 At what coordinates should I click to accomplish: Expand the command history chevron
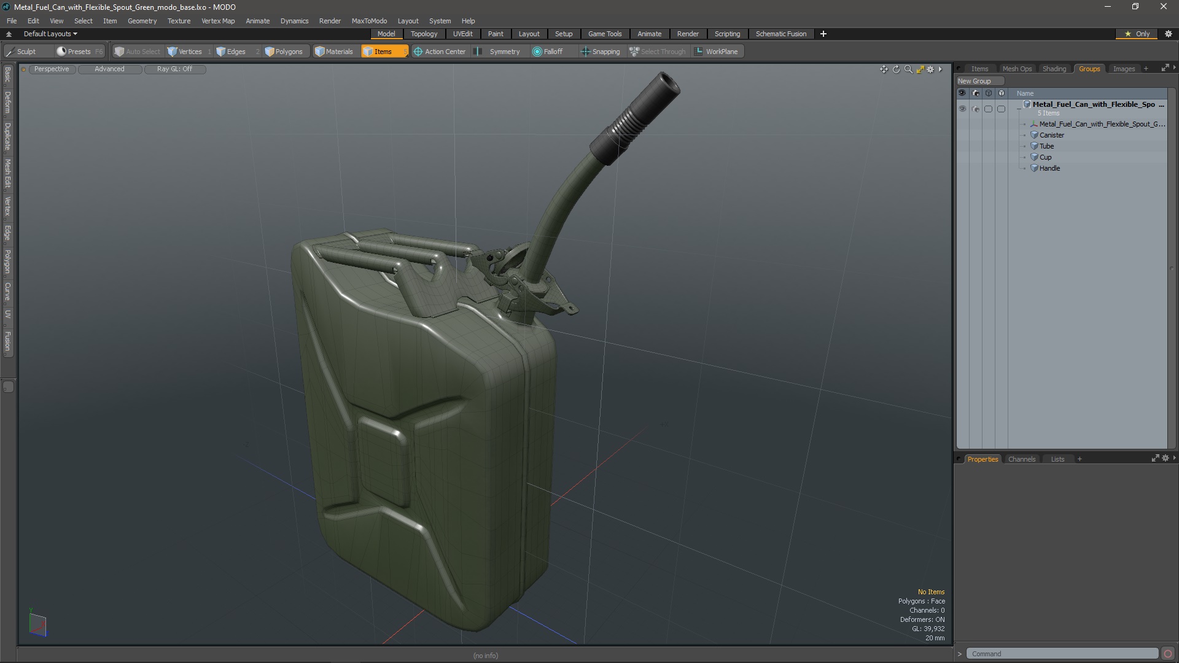960,654
